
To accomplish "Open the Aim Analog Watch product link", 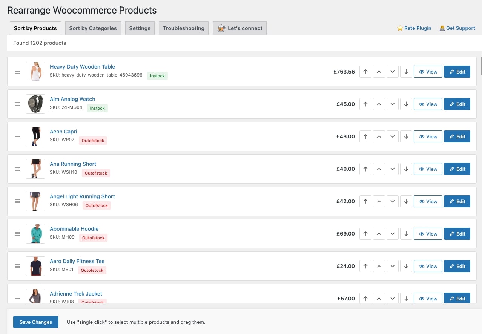I will [x=72, y=99].
